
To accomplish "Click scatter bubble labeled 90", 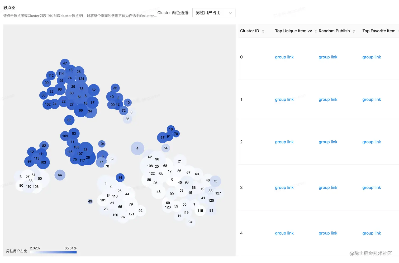I will click(x=47, y=83).
